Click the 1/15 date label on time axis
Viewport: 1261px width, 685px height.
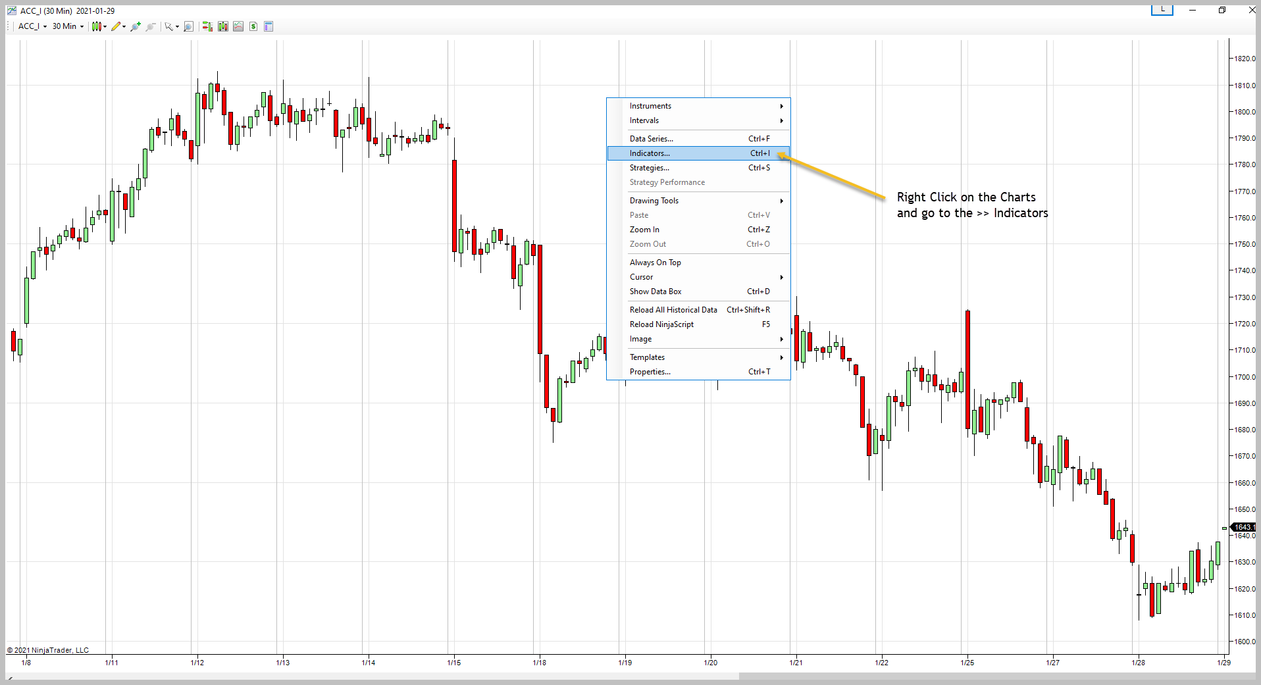click(x=454, y=663)
